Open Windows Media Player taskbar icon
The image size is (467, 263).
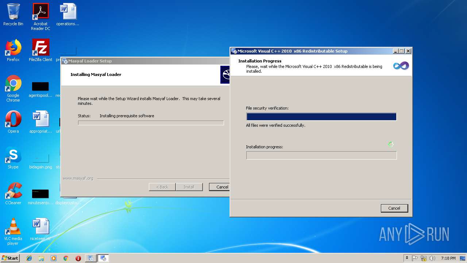(54, 258)
